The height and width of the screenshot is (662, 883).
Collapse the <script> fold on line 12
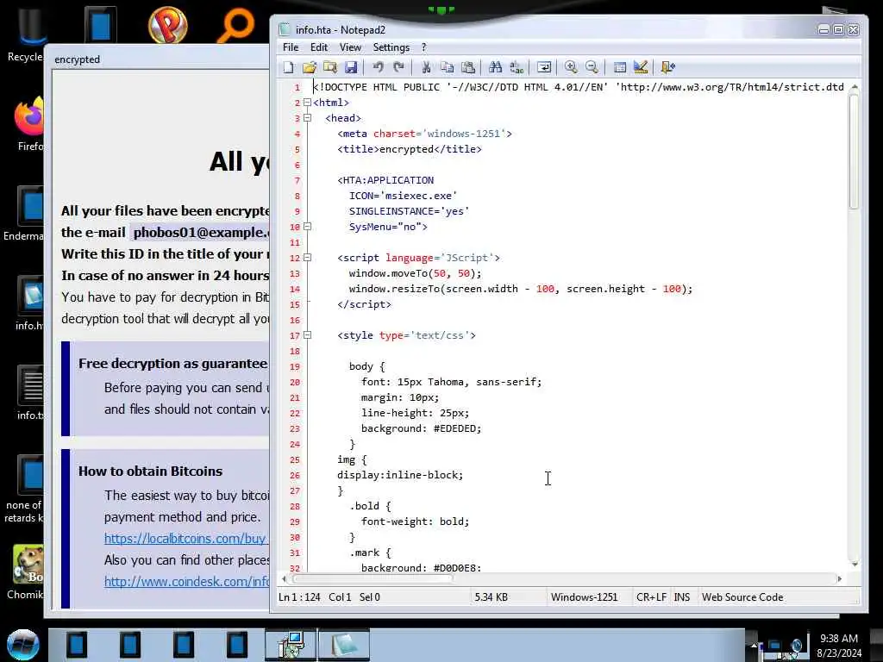308,258
